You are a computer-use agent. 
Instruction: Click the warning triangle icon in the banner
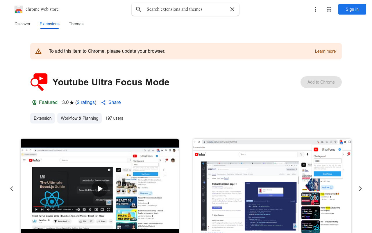(x=38, y=51)
